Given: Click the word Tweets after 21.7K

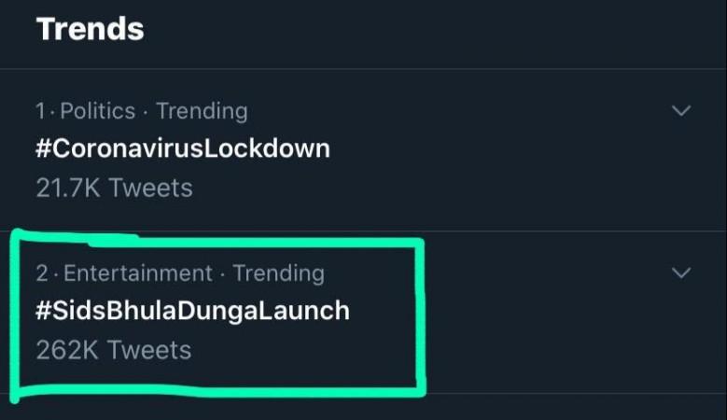Looking at the screenshot, I should click(150, 188).
